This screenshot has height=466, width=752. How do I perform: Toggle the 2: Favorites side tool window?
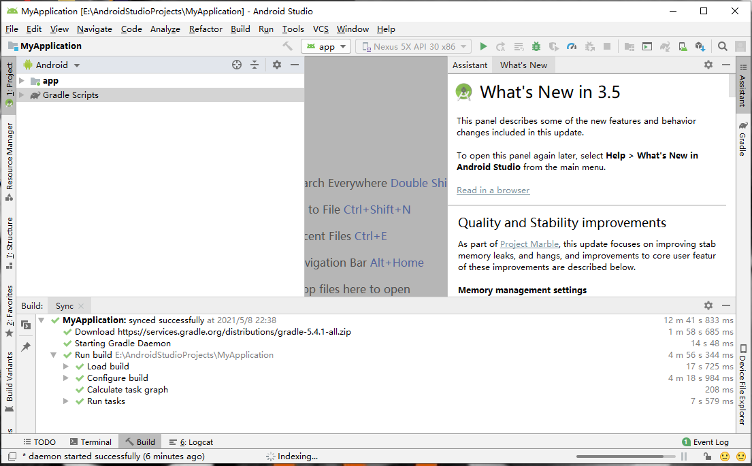9,311
